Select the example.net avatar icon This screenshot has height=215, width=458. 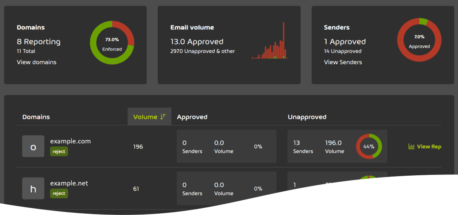(33, 189)
